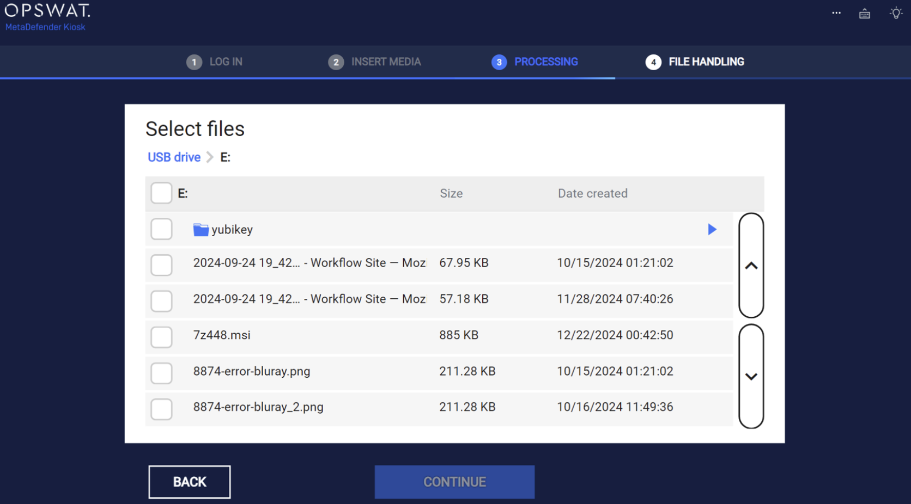Click the yubikey folder icon
The height and width of the screenshot is (504, 911).
[x=201, y=230]
